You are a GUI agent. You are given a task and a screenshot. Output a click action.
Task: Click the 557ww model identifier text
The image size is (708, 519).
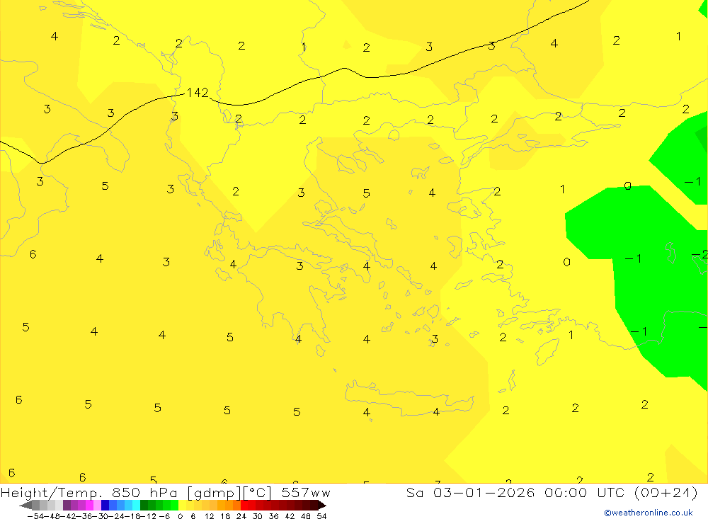(306, 492)
